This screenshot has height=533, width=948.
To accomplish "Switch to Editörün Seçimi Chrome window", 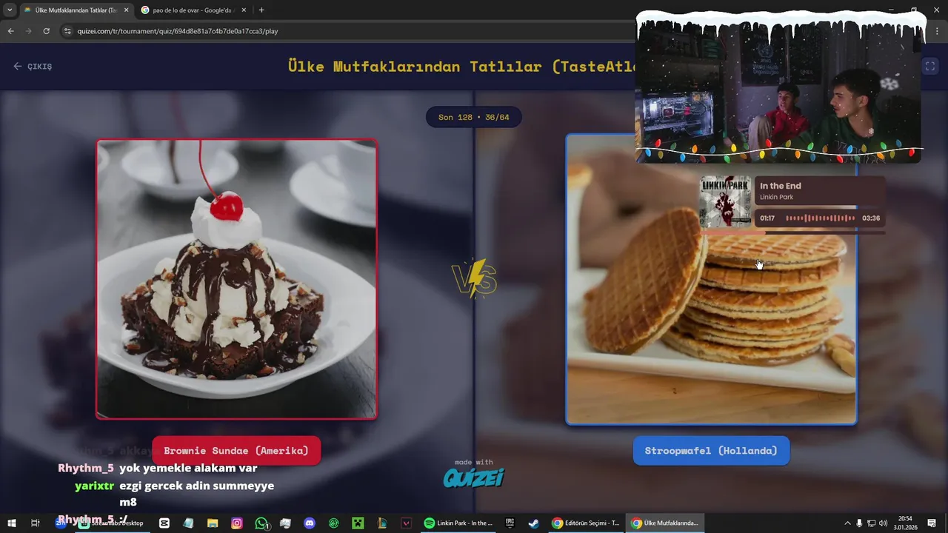I will (586, 523).
